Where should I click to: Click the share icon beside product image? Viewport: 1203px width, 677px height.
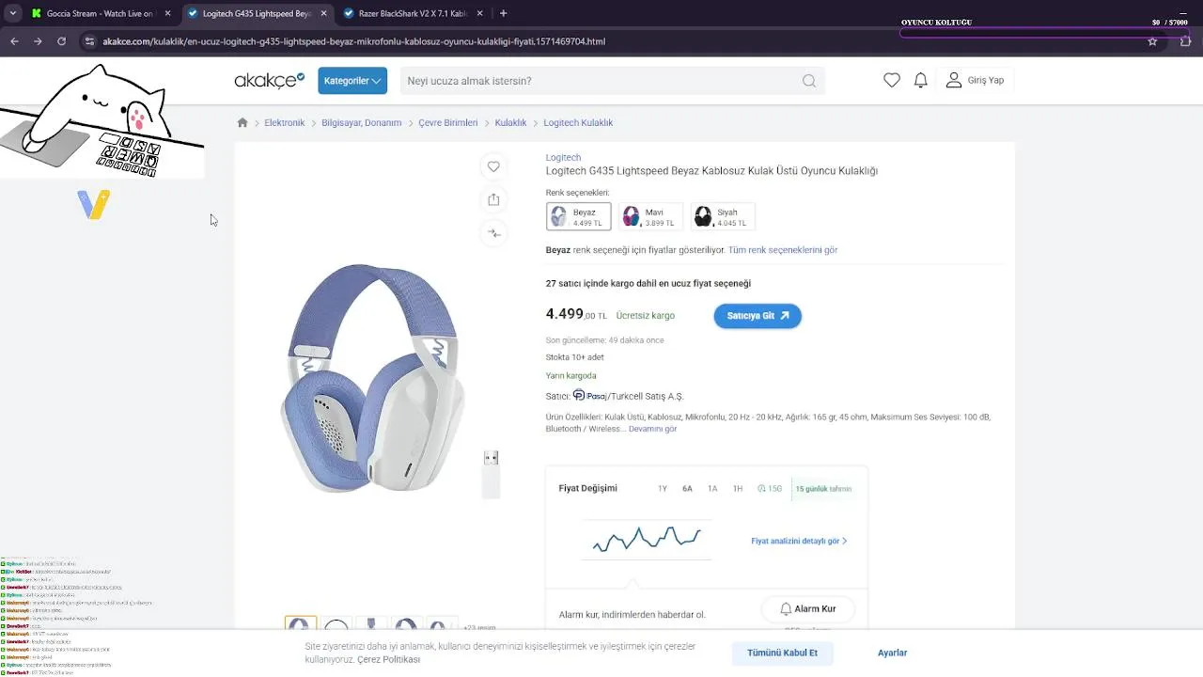[x=493, y=199]
